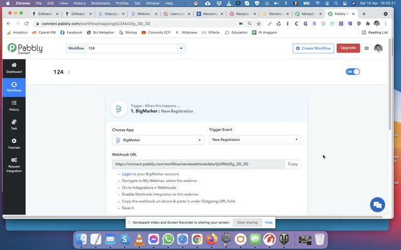Open the chat support bubble
This screenshot has width=401, height=250.
tap(377, 204)
